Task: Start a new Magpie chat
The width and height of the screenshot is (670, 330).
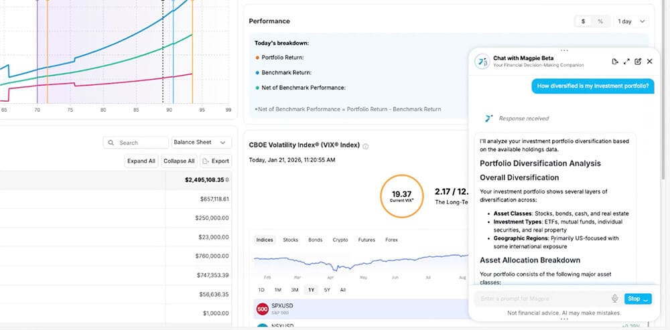Action: point(638,62)
